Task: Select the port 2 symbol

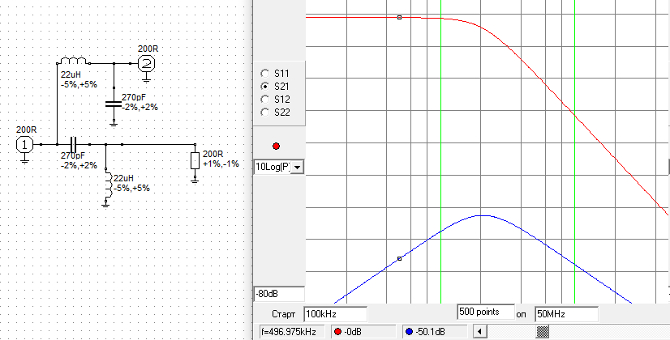Action: click(x=146, y=63)
